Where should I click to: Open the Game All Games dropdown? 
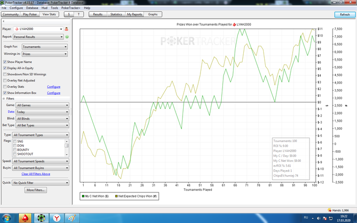click(42, 105)
